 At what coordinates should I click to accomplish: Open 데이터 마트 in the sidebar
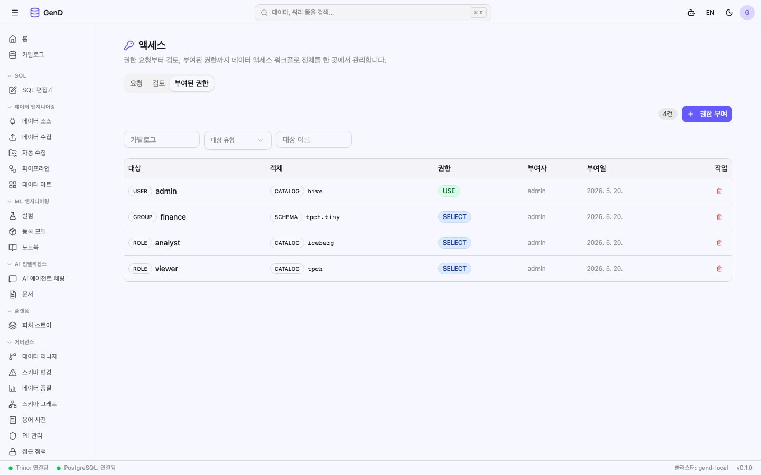(x=48, y=185)
